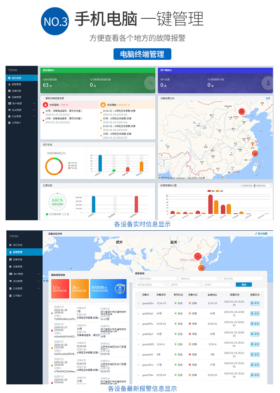Click the blue 查询 button
The width and height of the screenshot is (280, 393).
coord(243,285)
